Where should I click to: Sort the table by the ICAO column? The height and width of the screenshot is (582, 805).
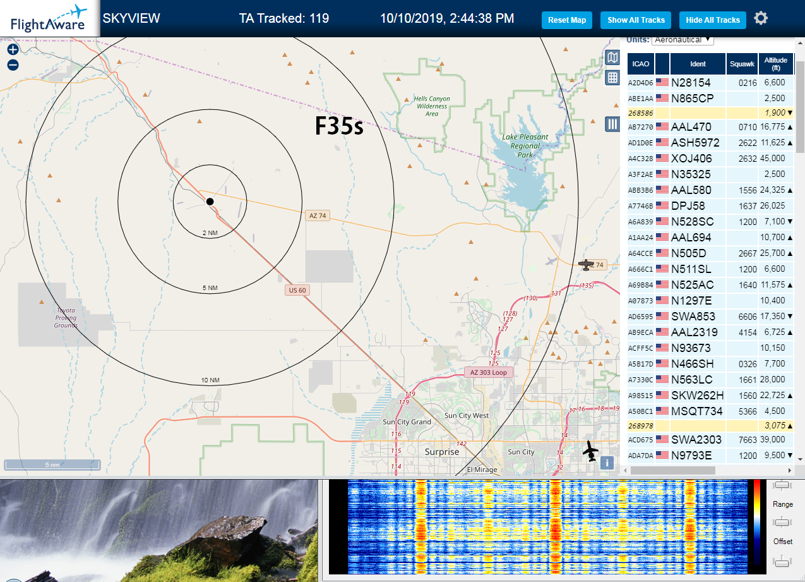click(640, 64)
